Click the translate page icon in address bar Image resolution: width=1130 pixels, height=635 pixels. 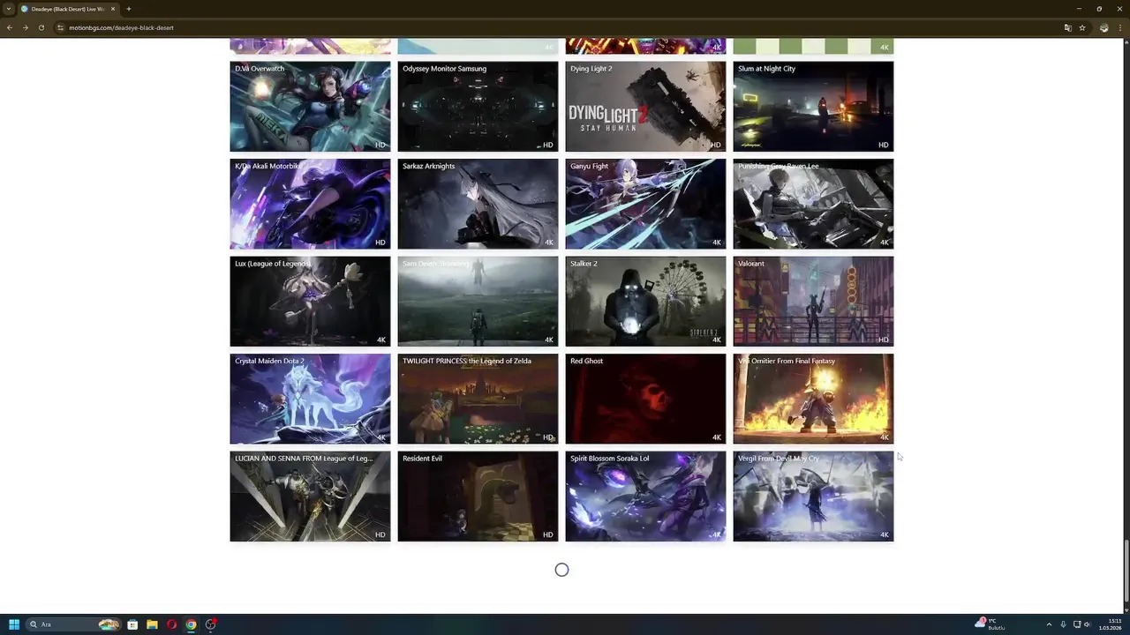click(1067, 27)
